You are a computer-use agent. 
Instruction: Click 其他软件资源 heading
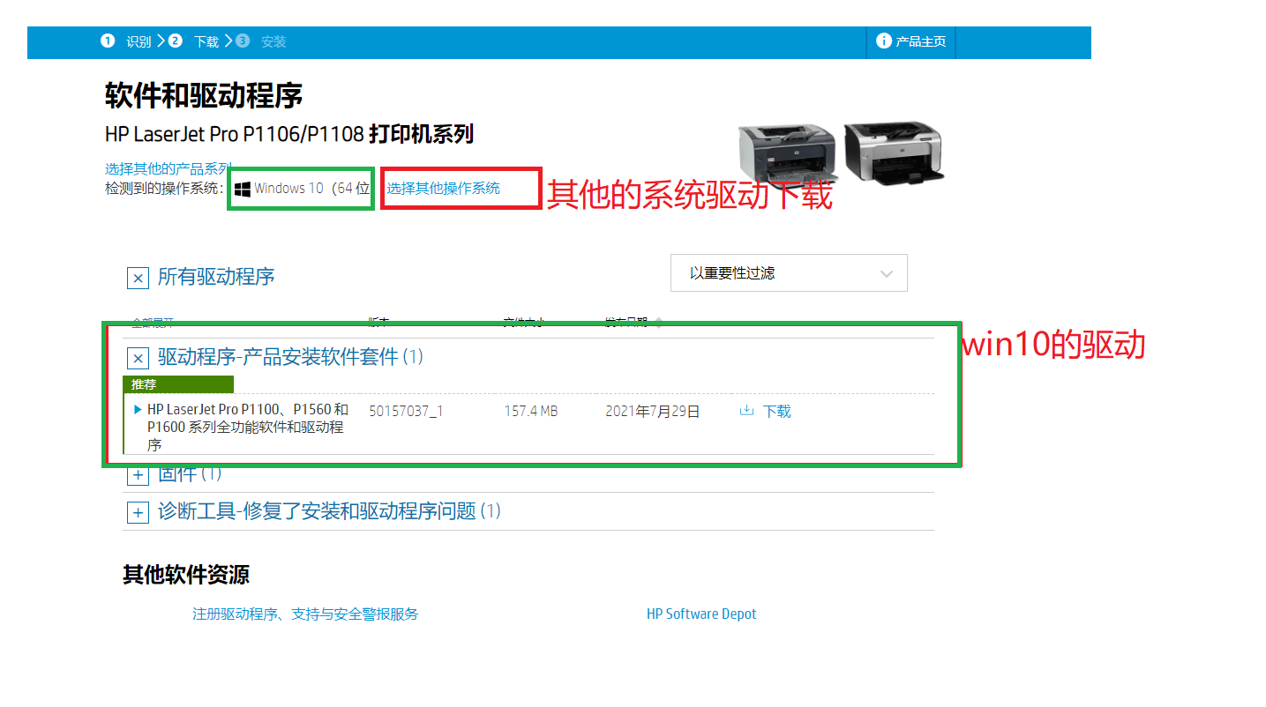186,575
